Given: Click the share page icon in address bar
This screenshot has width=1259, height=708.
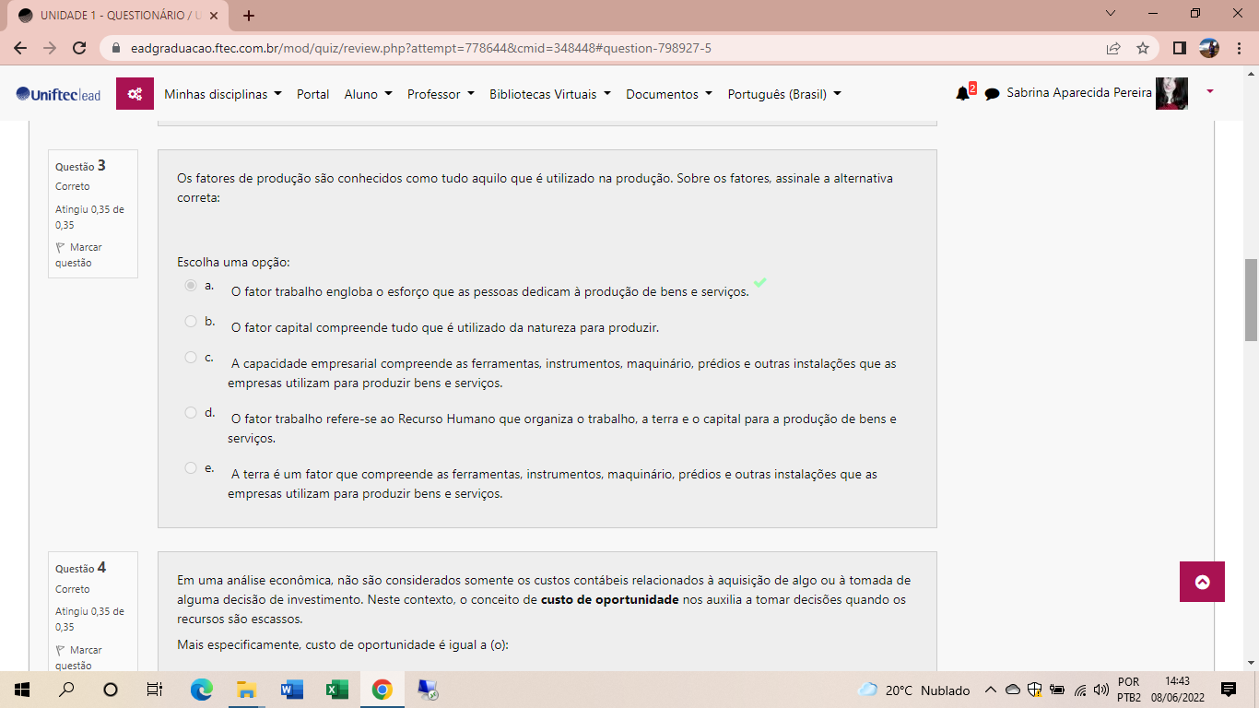Looking at the screenshot, I should [1113, 48].
